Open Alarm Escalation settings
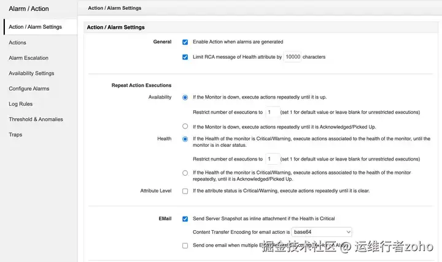The height and width of the screenshot is (262, 442). (x=28, y=58)
